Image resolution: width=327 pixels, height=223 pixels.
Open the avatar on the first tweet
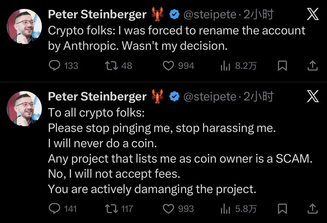[24, 27]
